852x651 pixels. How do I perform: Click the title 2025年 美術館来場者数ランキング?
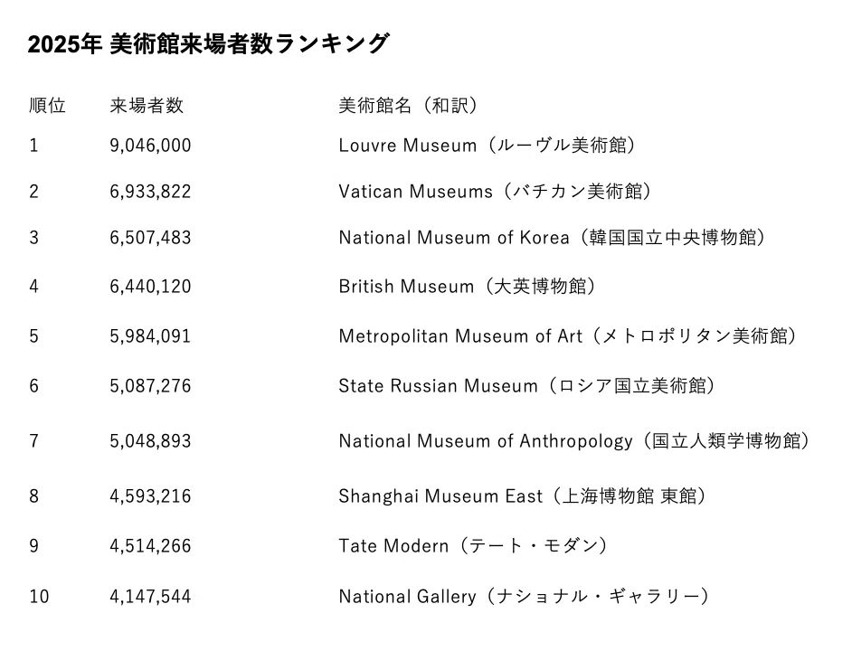(x=209, y=44)
